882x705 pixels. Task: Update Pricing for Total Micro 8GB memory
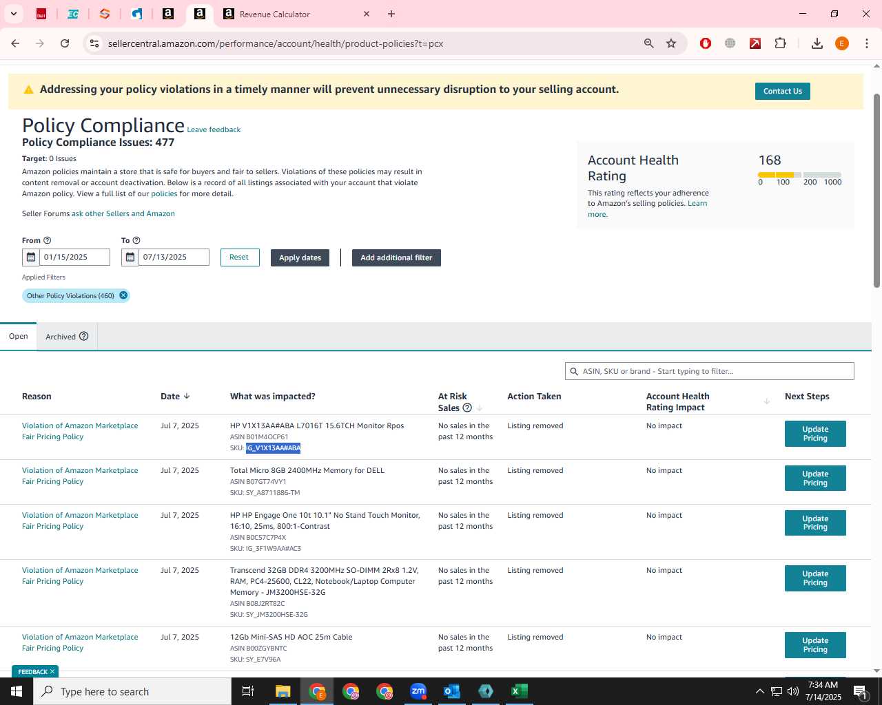tap(815, 478)
